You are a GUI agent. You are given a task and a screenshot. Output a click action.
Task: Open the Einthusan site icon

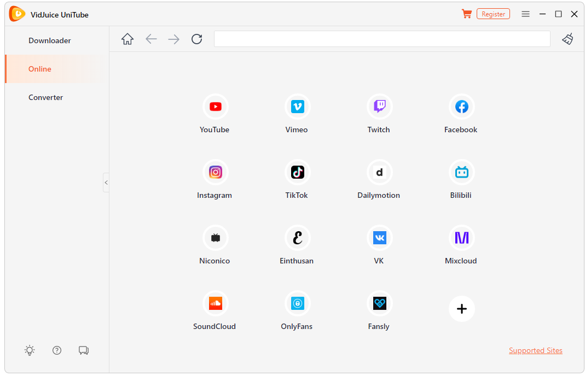[297, 238]
